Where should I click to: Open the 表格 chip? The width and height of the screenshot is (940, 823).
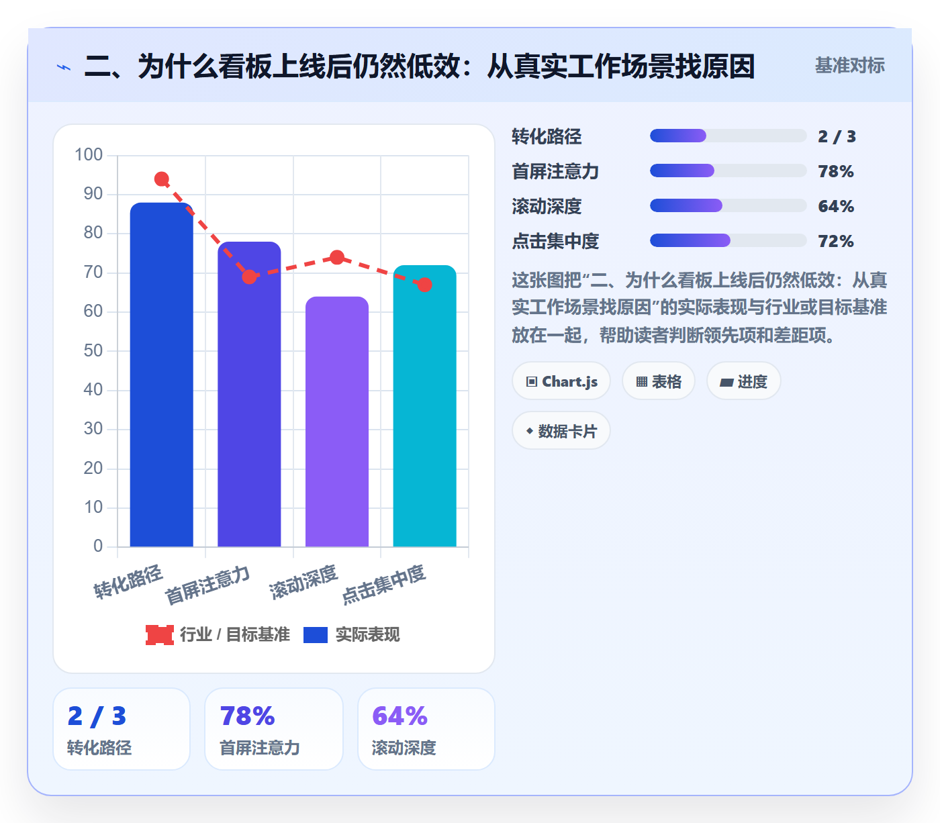tap(659, 381)
